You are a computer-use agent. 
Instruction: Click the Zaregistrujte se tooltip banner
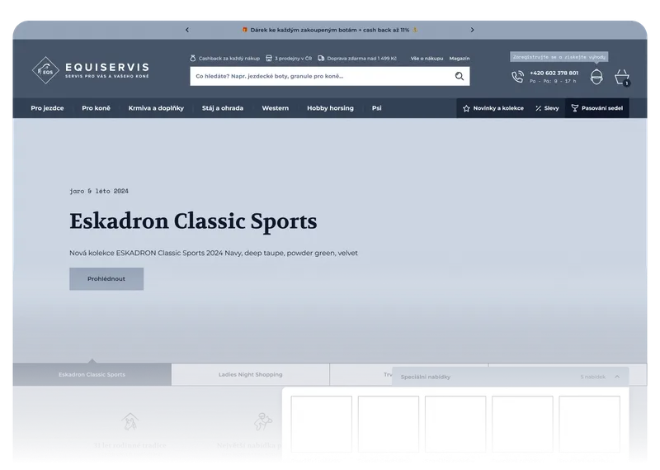tap(559, 57)
